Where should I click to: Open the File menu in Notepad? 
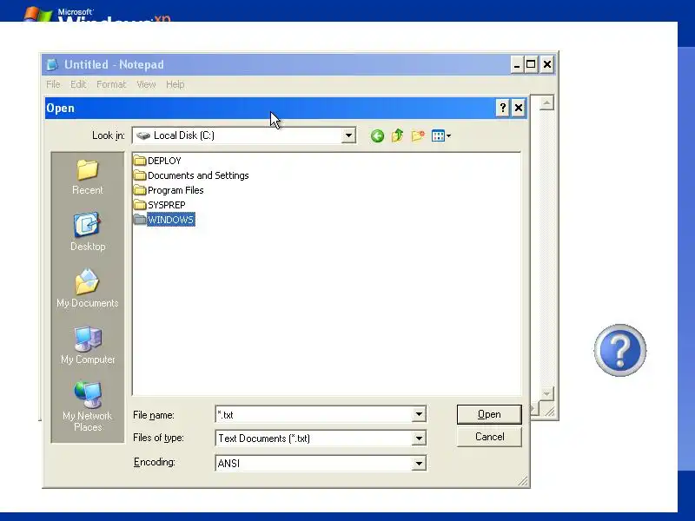[x=53, y=84]
